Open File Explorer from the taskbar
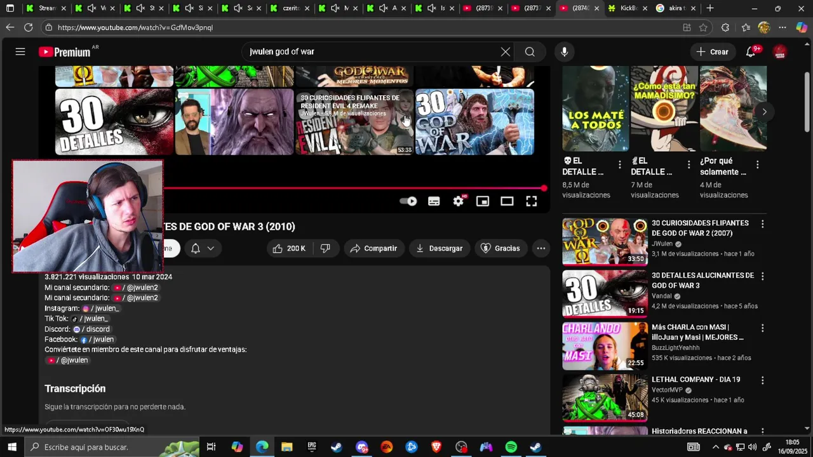The width and height of the screenshot is (813, 457). tap(287, 447)
